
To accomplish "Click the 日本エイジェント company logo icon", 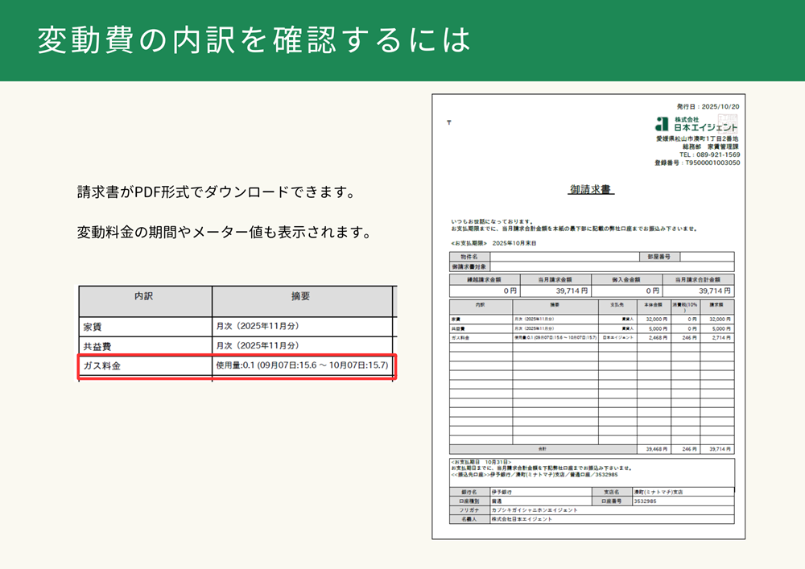I will point(662,124).
